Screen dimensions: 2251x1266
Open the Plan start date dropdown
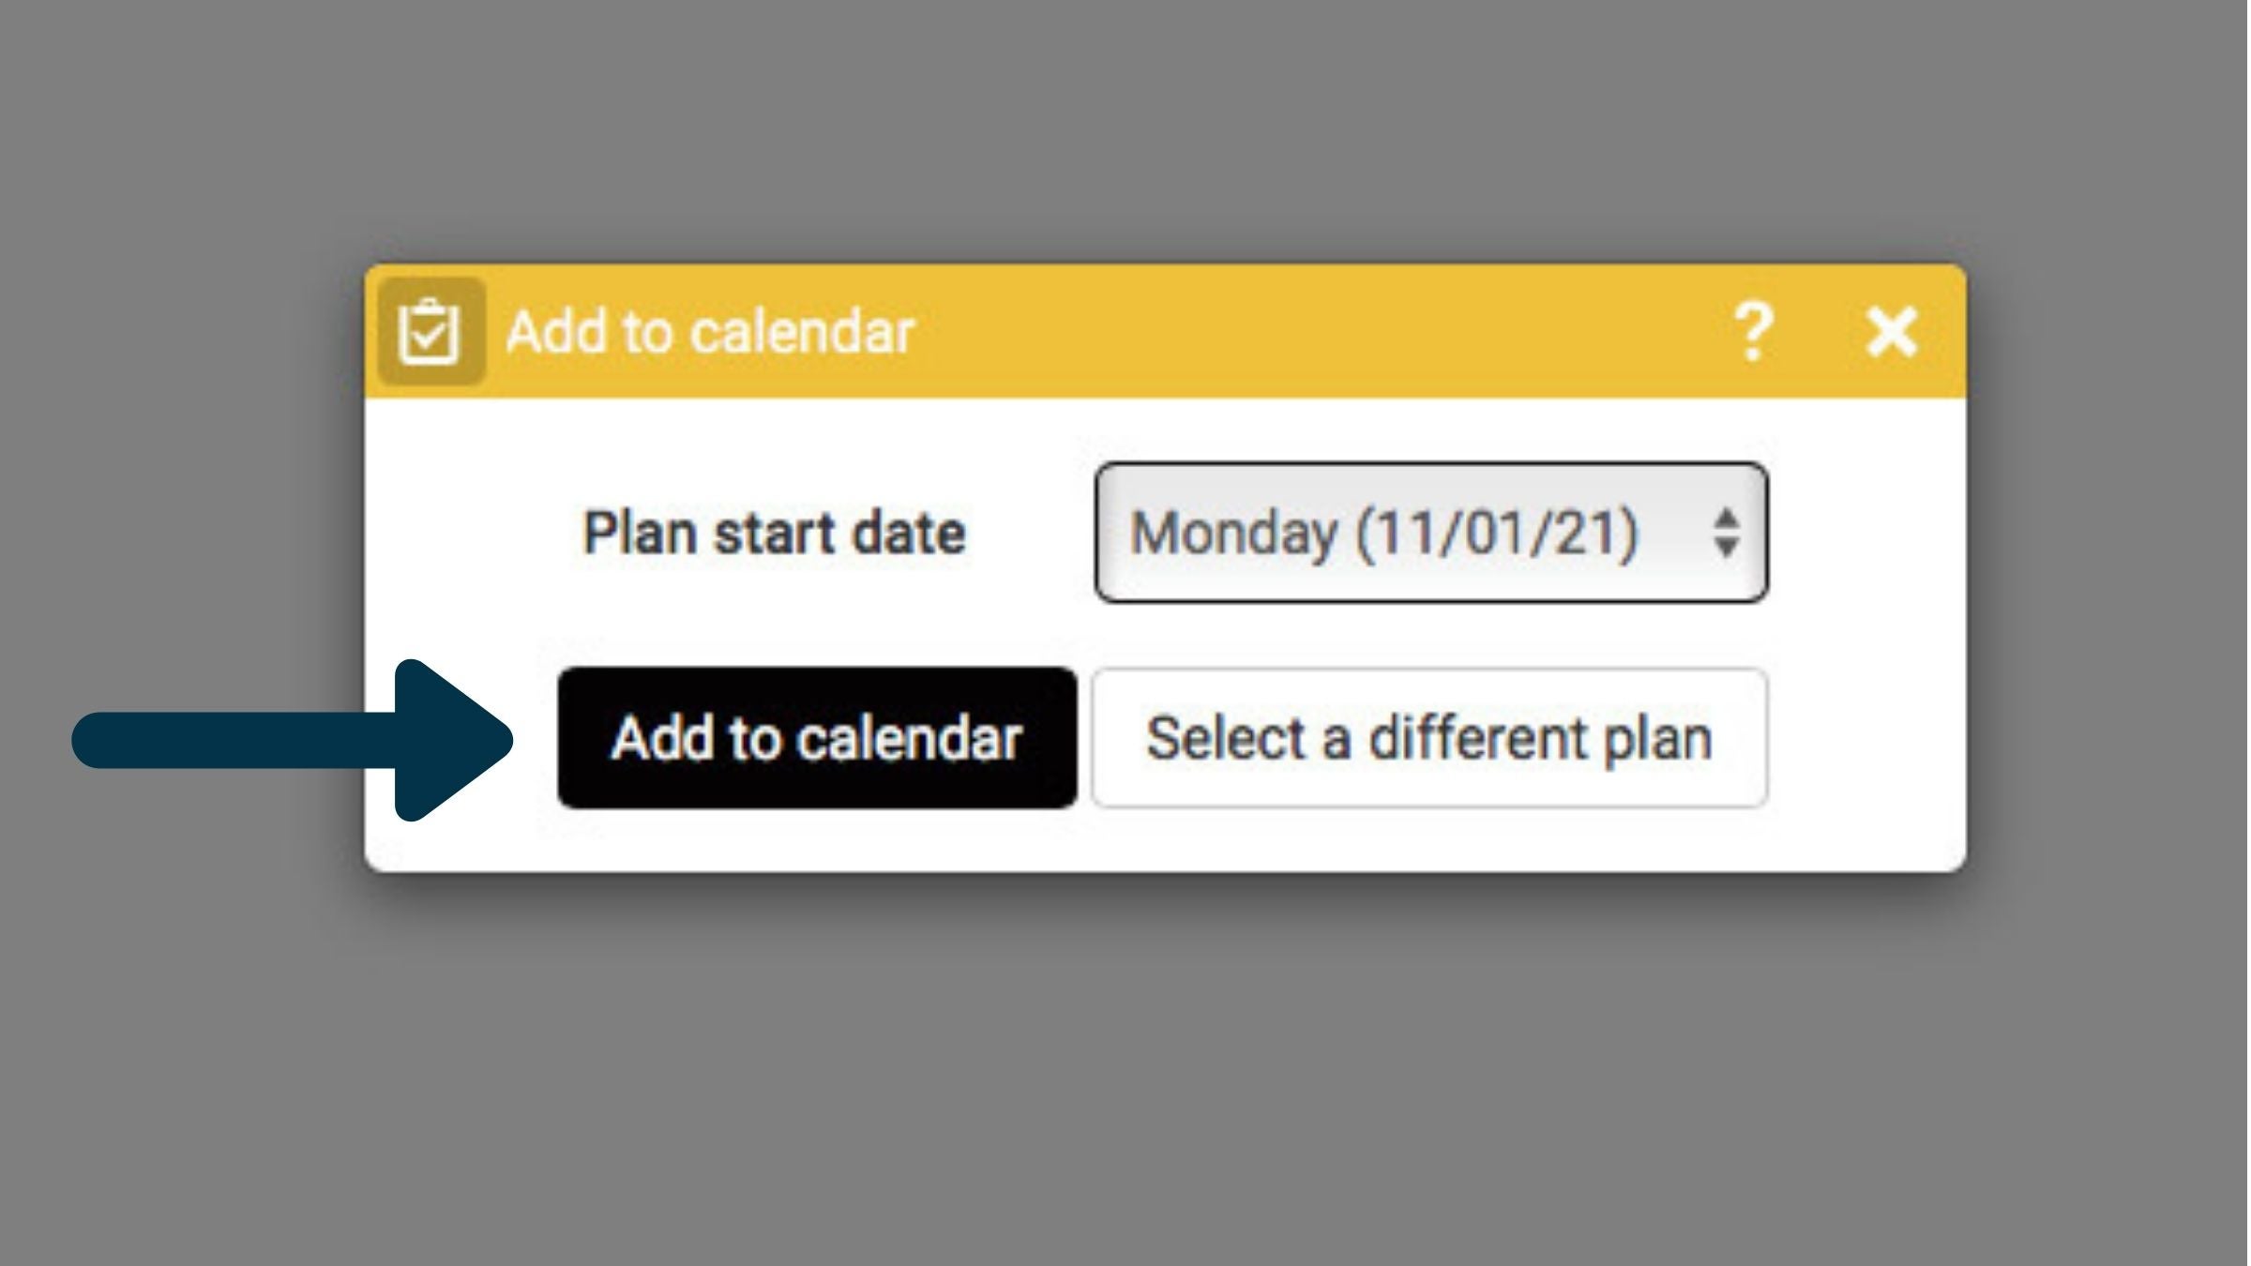(x=1431, y=533)
